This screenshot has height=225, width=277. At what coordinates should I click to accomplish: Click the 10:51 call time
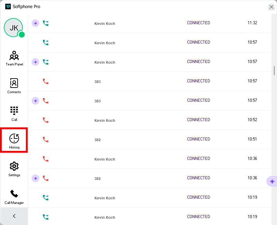click(x=252, y=139)
